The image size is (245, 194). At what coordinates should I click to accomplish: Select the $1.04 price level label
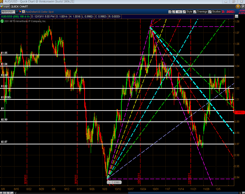4,64
